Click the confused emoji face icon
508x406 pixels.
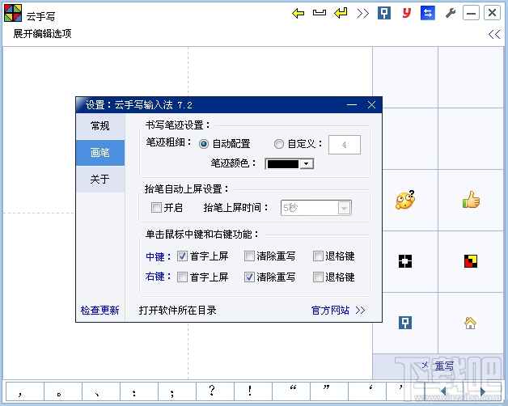coord(405,200)
